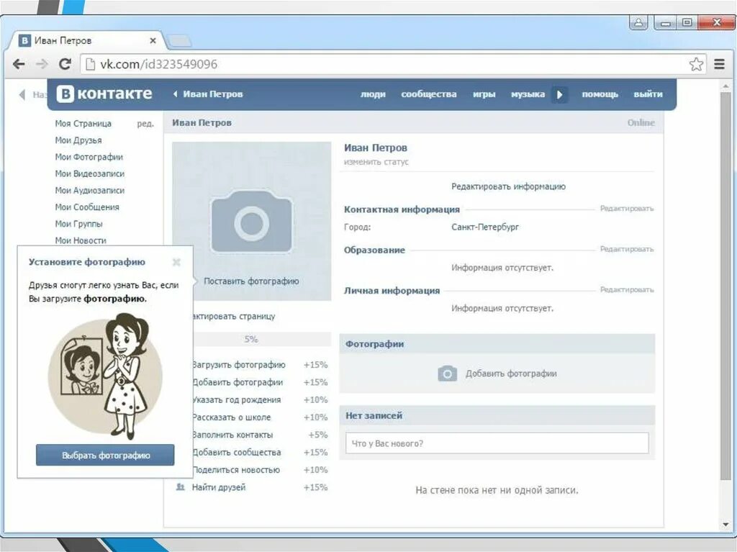Click the VKontakte logo
Image resolution: width=737 pixels, height=552 pixels.
tap(104, 94)
